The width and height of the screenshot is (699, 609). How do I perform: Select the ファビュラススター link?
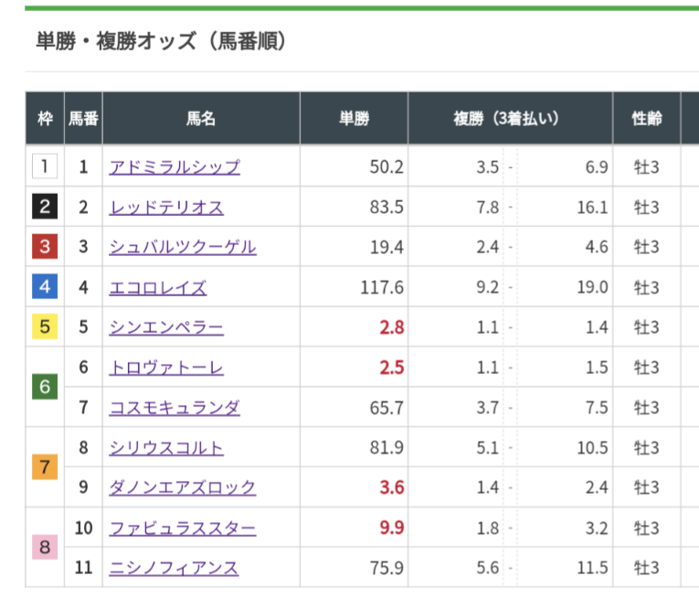point(183,529)
